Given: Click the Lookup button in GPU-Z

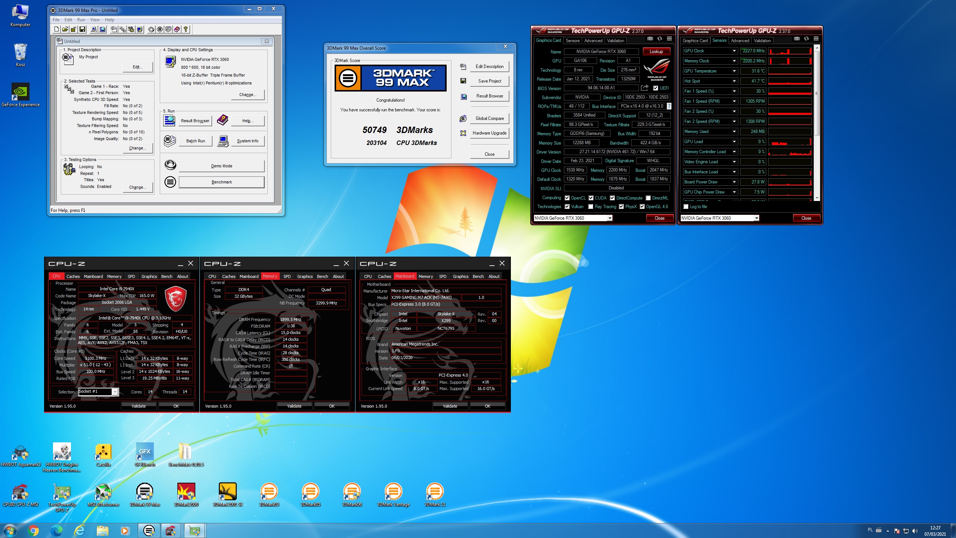Looking at the screenshot, I should point(656,52).
